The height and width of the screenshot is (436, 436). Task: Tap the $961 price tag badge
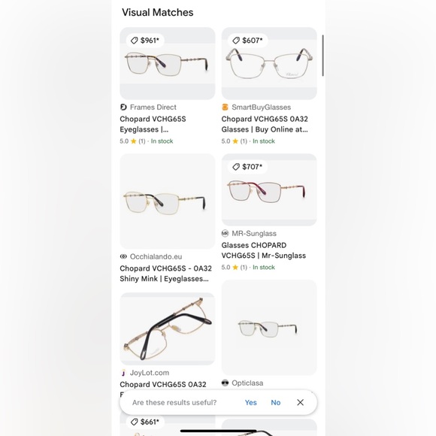pos(145,41)
